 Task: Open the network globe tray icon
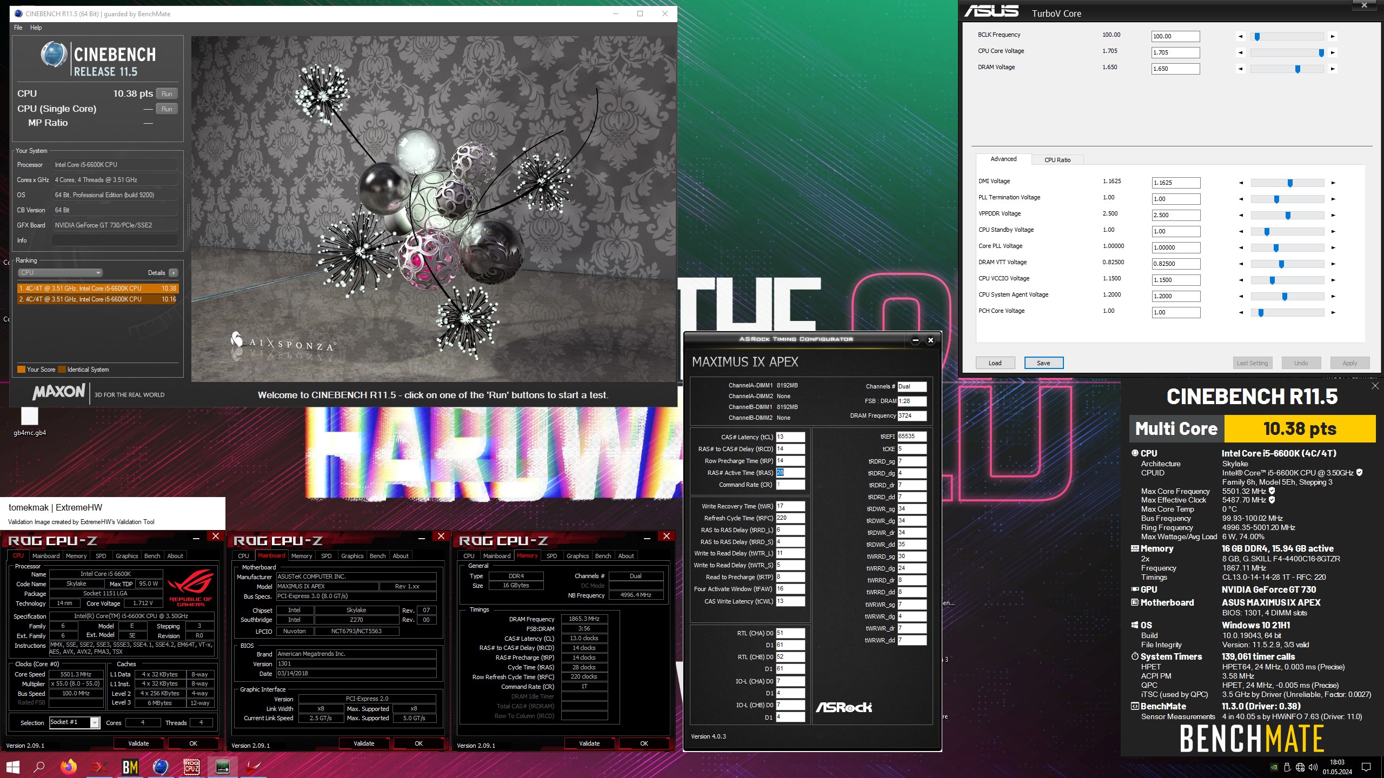pos(1300,767)
